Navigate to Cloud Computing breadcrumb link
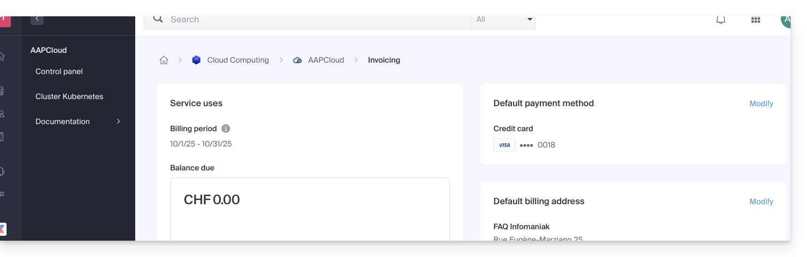The image size is (807, 257). [238, 60]
